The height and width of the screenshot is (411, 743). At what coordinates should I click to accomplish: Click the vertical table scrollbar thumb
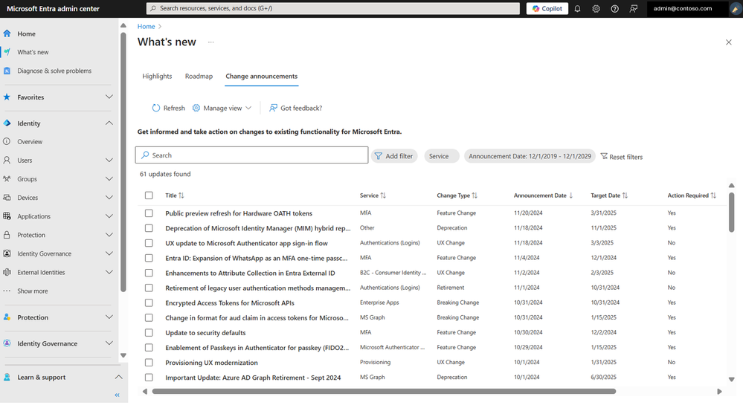[x=731, y=212]
